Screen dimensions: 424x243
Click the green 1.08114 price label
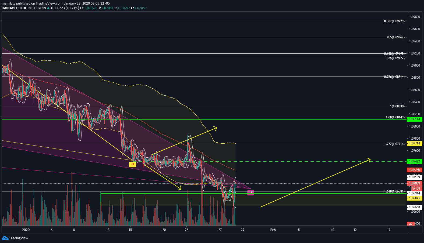415,119
